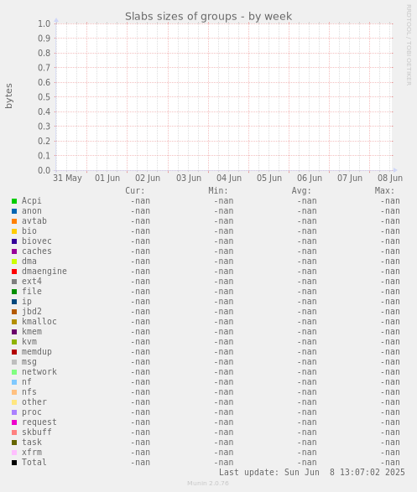Click the green Acpi legend color swatch

(x=14, y=201)
